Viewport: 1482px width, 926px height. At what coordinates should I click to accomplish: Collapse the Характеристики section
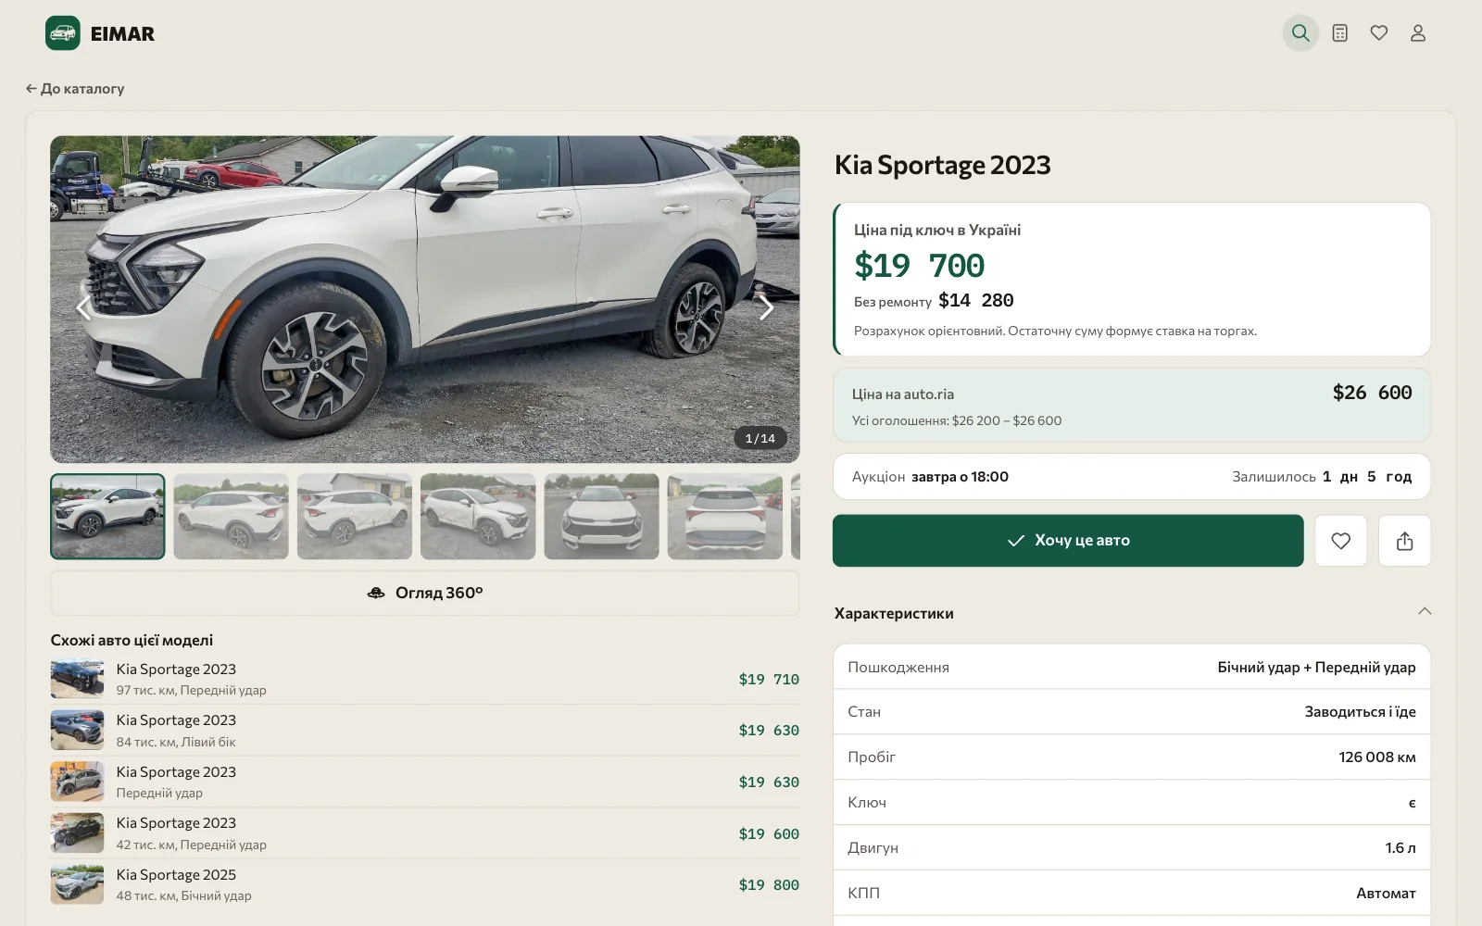click(1425, 611)
